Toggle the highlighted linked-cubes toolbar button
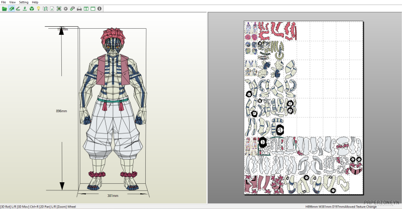The height and width of the screenshot is (209, 402). tap(11, 9)
